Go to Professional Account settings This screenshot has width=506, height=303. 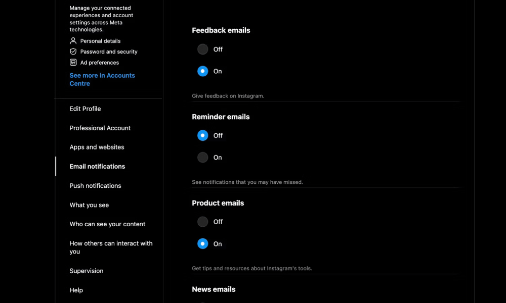pyautogui.click(x=100, y=128)
